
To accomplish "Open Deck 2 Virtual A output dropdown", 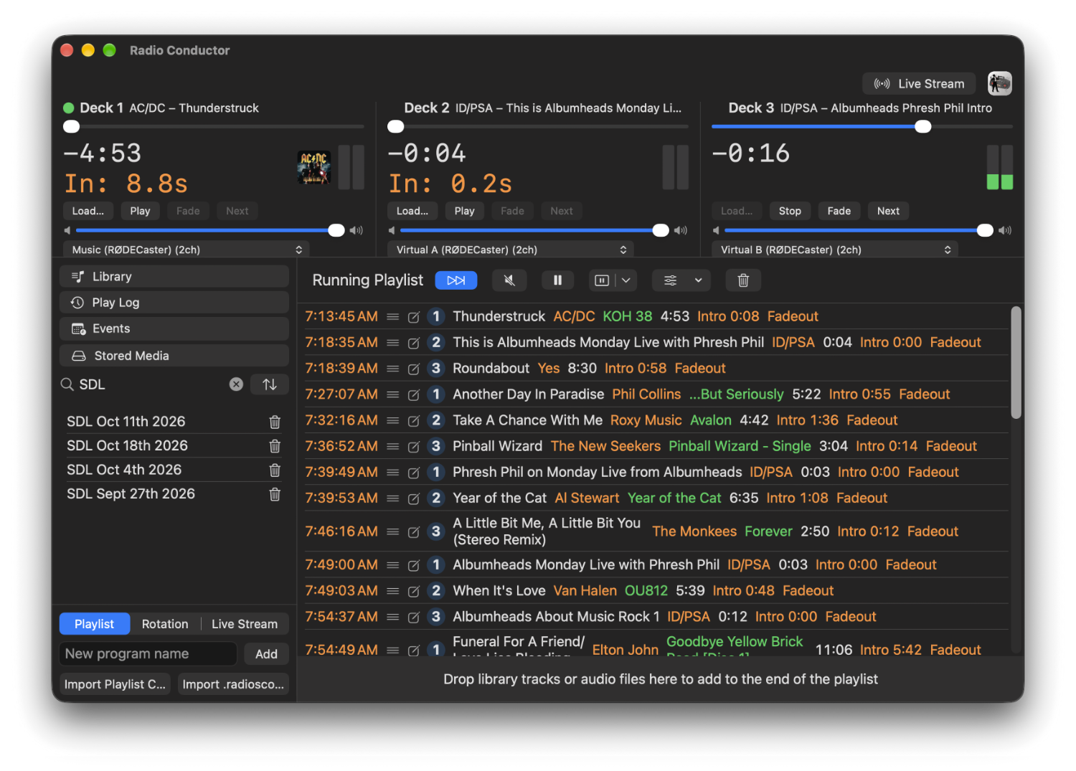I will (x=511, y=250).
